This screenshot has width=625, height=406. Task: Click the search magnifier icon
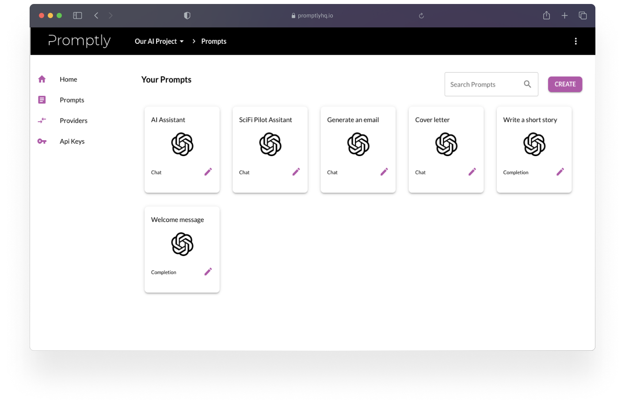527,84
